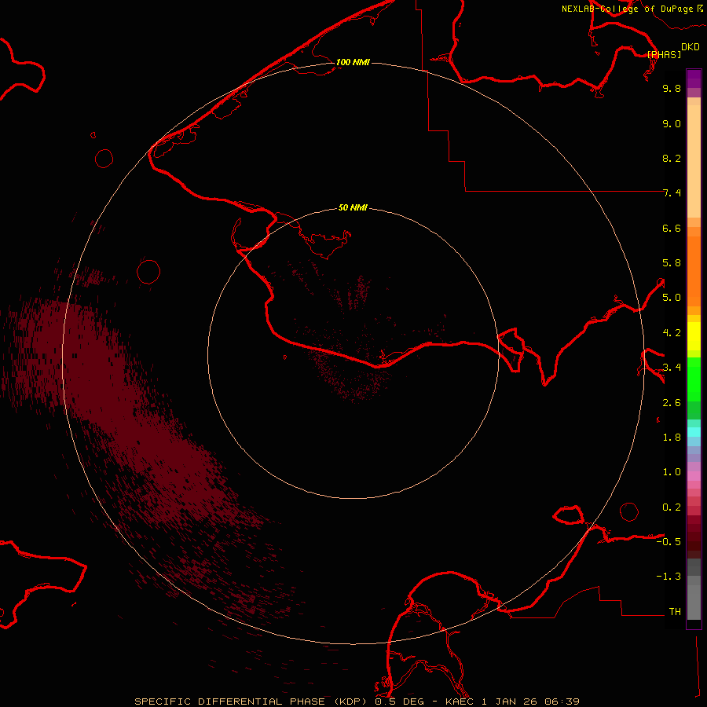The image size is (707, 707).
Task: Pick the yellow band on the color bar
Action: pyautogui.click(x=694, y=336)
